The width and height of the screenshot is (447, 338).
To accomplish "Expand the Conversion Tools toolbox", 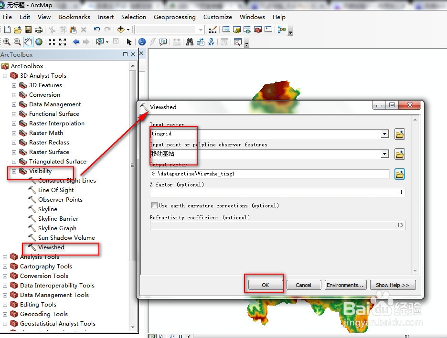I will tap(5, 276).
